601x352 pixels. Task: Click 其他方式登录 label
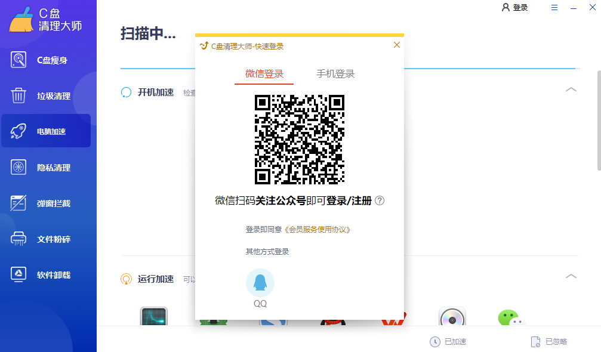pyautogui.click(x=267, y=252)
